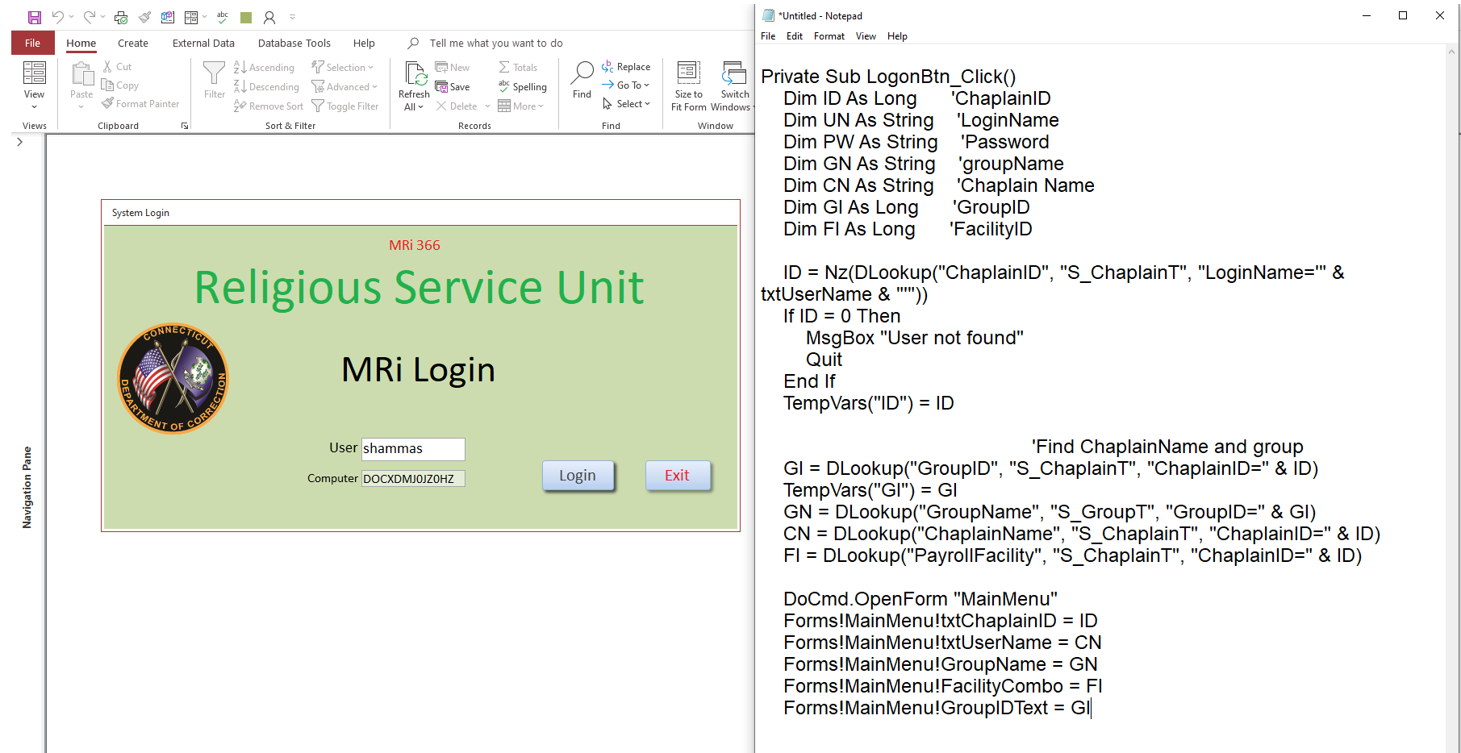Click the Save record icon
This screenshot has height=753, width=1461.
point(455,86)
